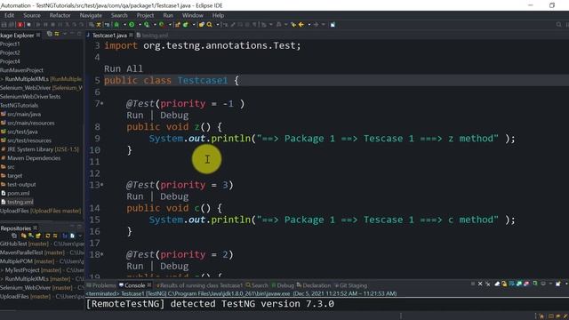Click Refresh icon in Git Repositories toolbar

coord(47,236)
